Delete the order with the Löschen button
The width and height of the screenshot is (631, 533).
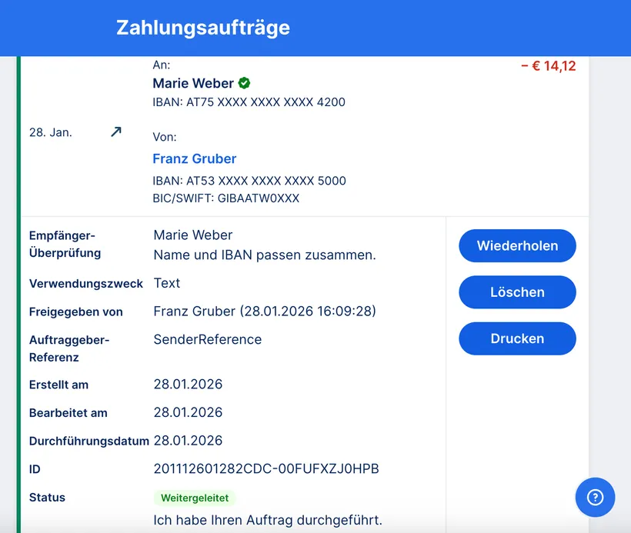coord(517,292)
